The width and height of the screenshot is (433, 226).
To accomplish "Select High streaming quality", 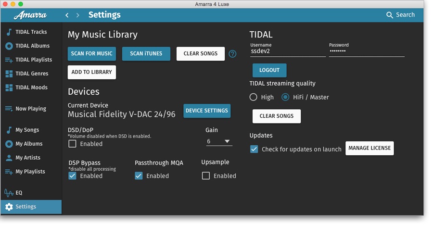I will tap(254, 97).
